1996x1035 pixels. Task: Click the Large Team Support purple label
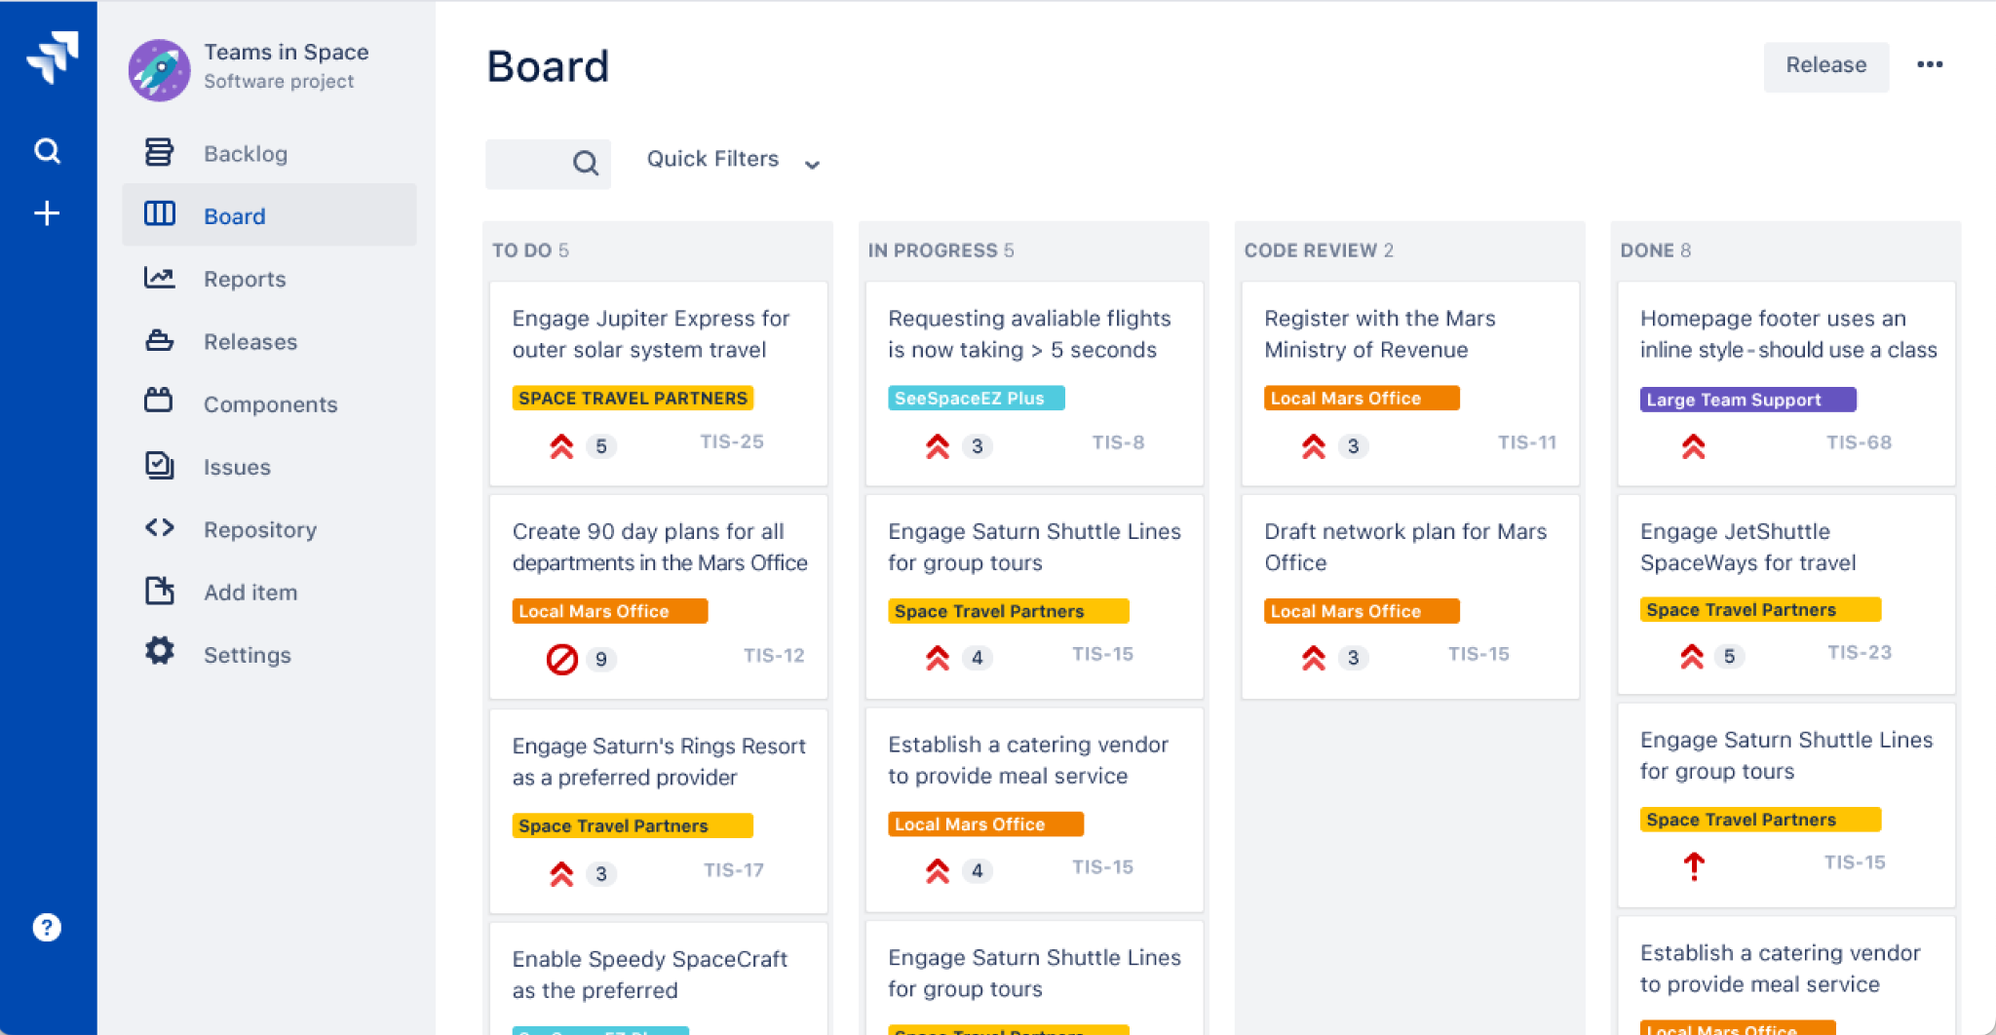click(1746, 400)
